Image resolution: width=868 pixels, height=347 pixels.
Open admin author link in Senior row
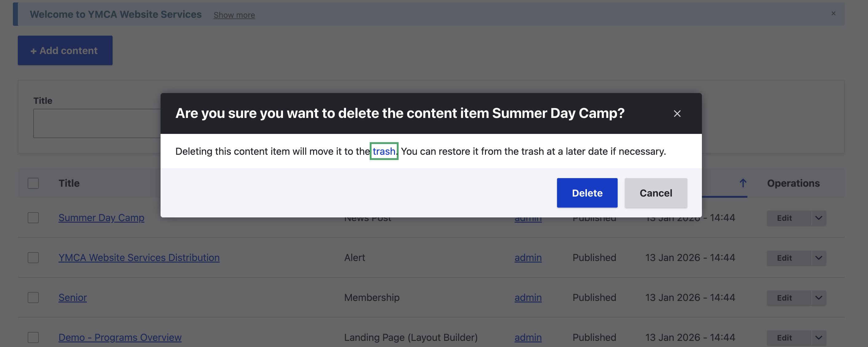click(x=528, y=298)
